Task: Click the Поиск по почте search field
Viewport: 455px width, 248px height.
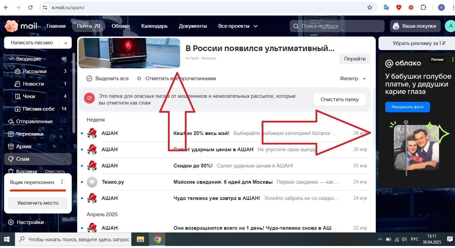Action: 340,26
